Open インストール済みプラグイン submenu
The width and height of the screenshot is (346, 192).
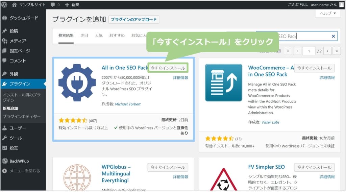(x=22, y=97)
